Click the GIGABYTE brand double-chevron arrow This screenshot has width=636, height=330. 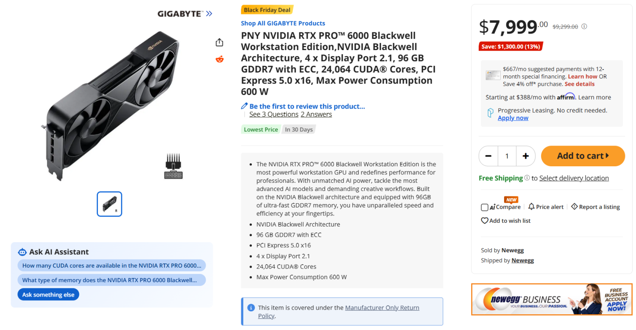point(209,14)
